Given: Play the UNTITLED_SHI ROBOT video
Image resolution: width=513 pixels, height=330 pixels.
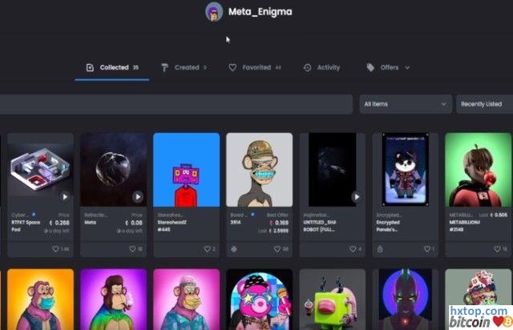Looking at the screenshot, I should pyautogui.click(x=356, y=196).
